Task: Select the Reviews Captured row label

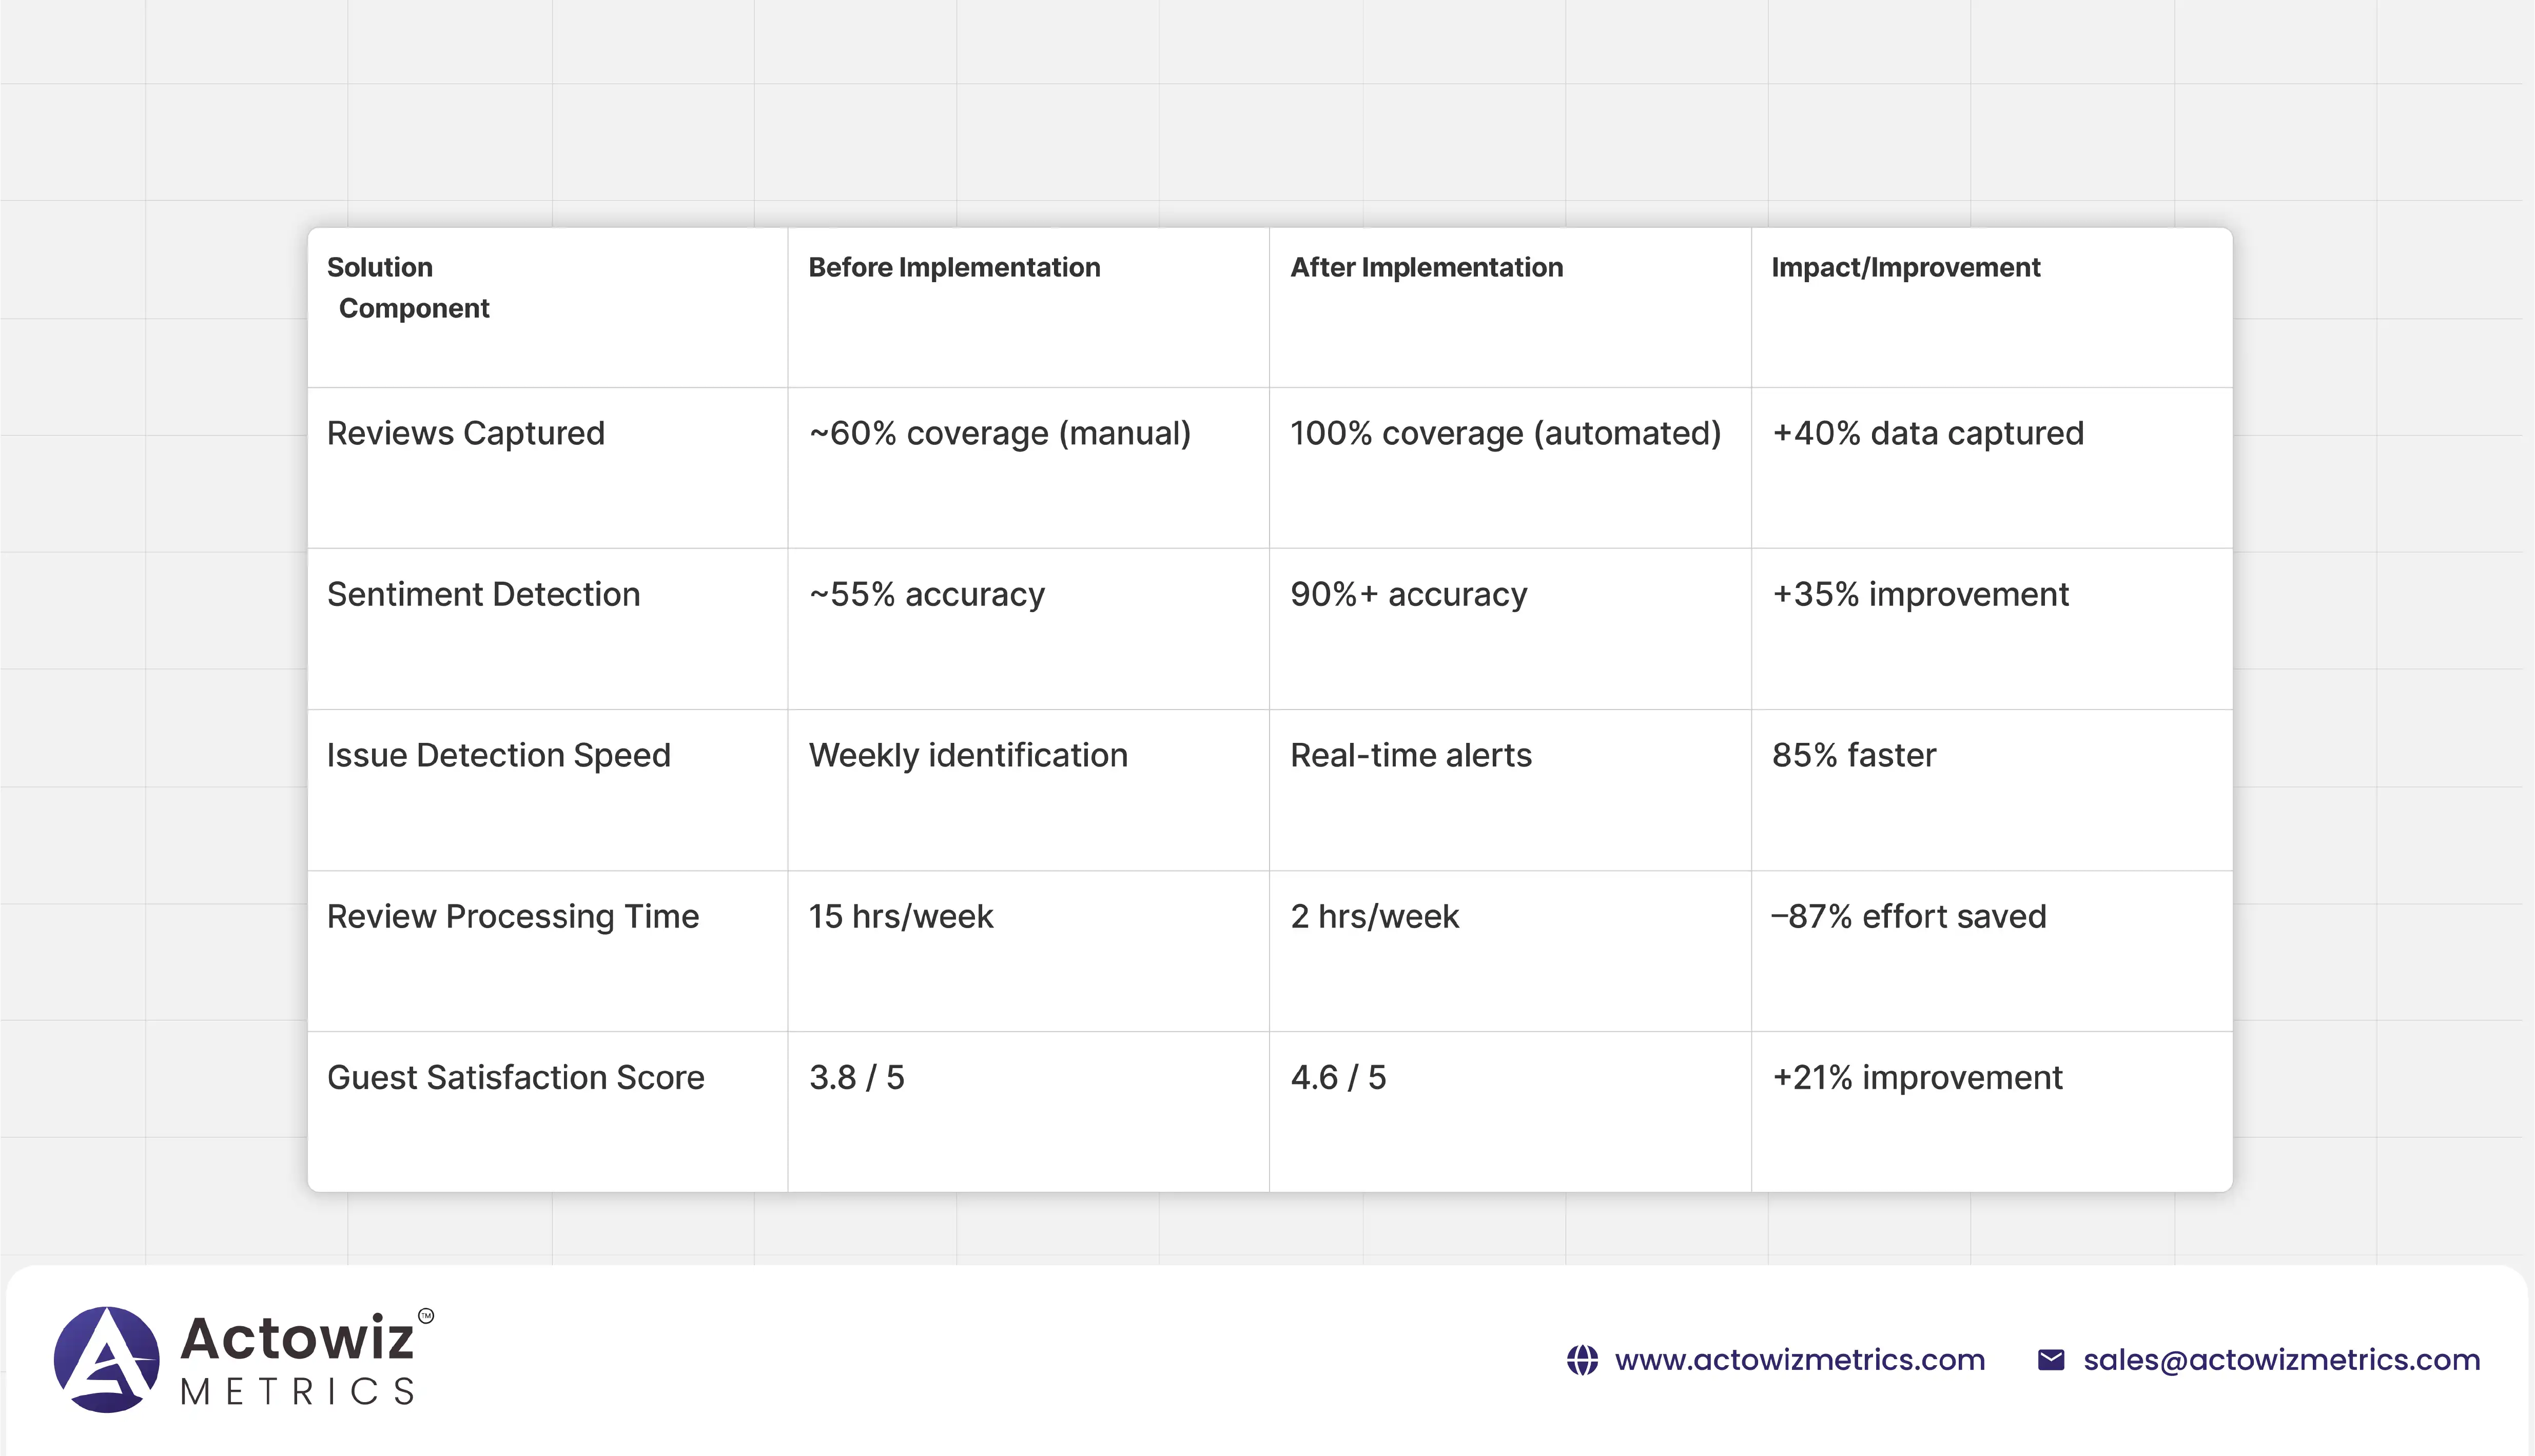Action: [x=465, y=433]
